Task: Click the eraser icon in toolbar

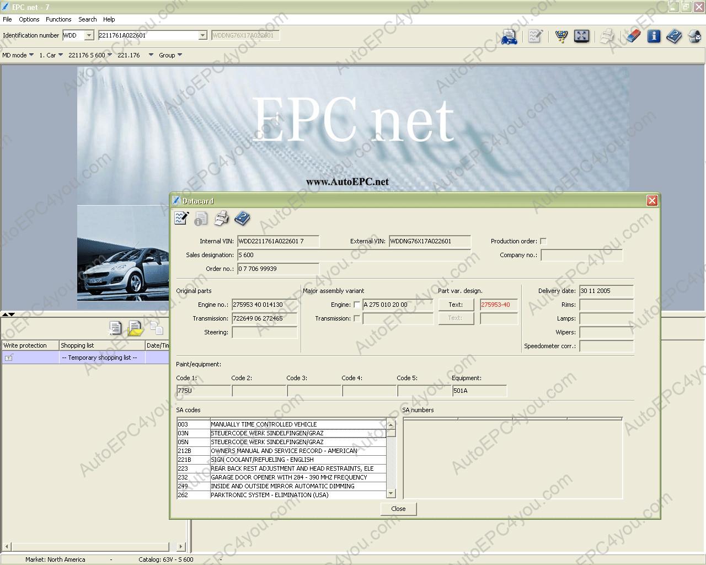Action: coord(633,36)
